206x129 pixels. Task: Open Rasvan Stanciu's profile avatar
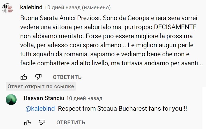pyautogui.click(x=11, y=100)
